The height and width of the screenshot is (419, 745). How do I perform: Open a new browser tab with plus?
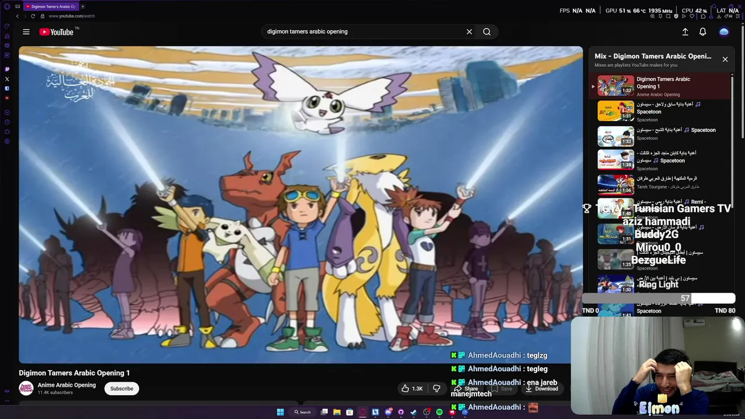click(83, 6)
